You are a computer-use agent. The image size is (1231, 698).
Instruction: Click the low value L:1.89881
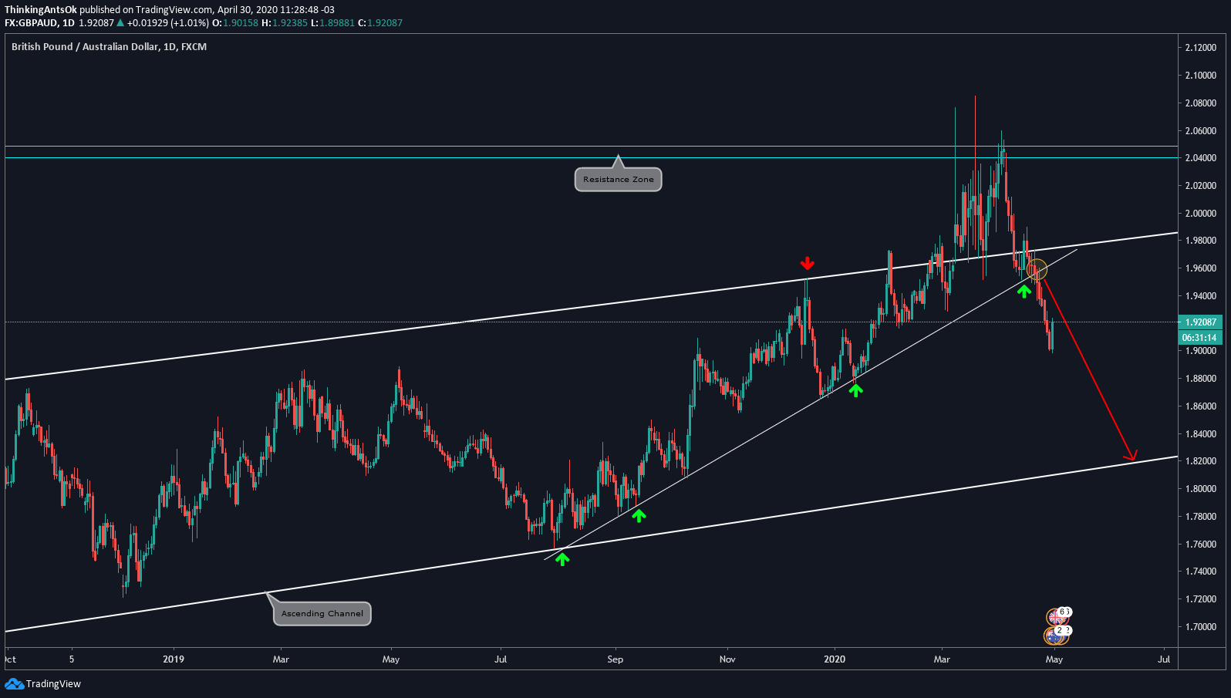coord(332,23)
